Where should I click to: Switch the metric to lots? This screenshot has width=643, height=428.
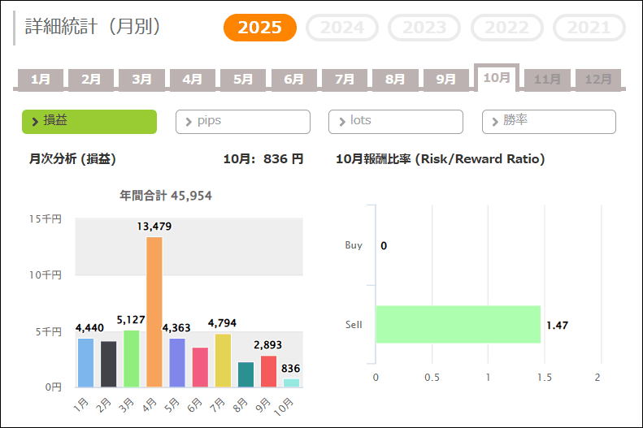click(x=396, y=122)
